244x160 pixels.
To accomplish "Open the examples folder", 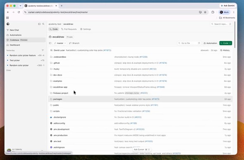I will pos(57,81).
